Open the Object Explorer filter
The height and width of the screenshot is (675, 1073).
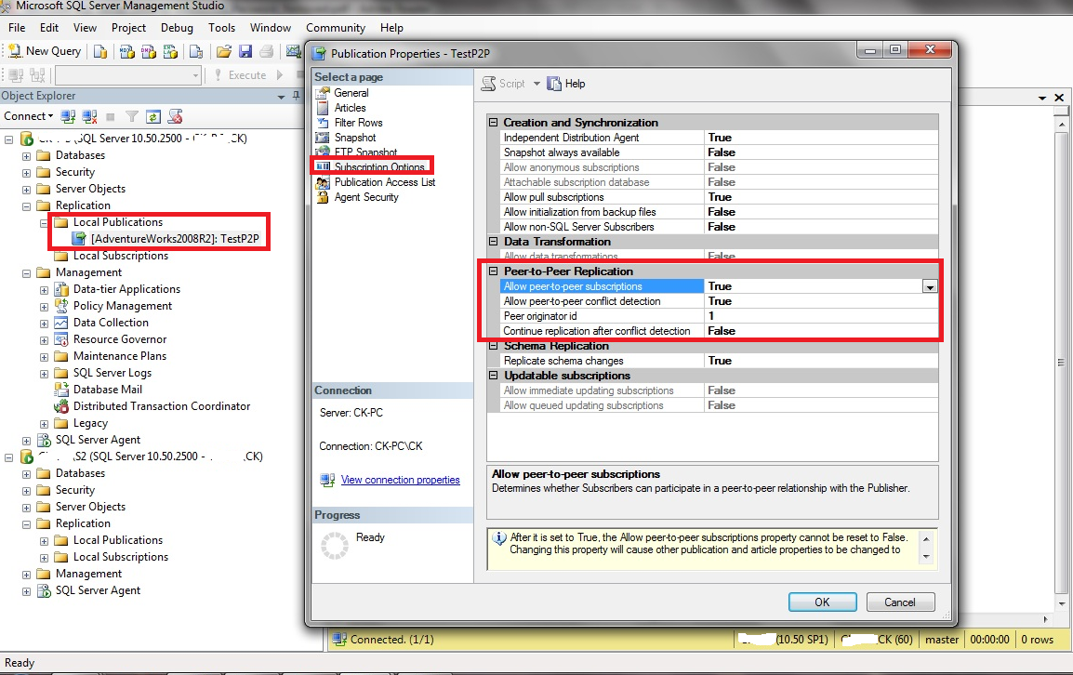131,115
